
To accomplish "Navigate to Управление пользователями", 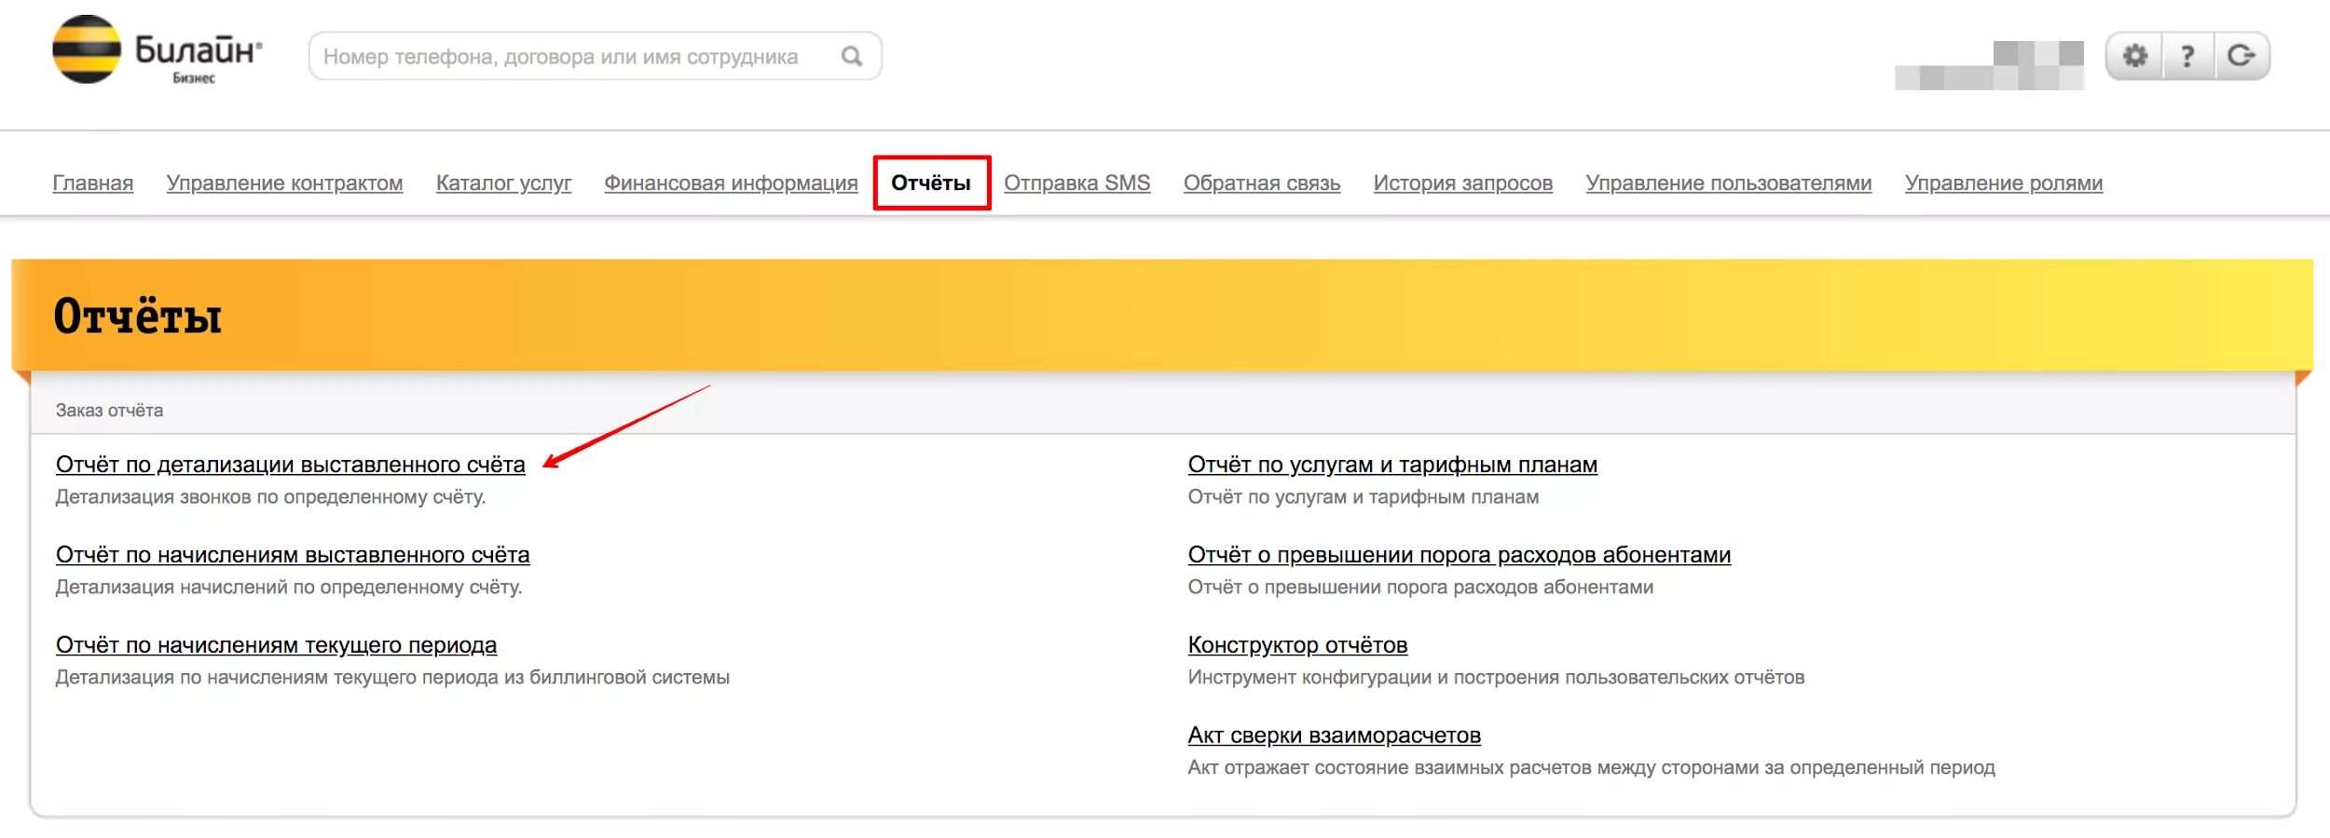I will pyautogui.click(x=1729, y=183).
